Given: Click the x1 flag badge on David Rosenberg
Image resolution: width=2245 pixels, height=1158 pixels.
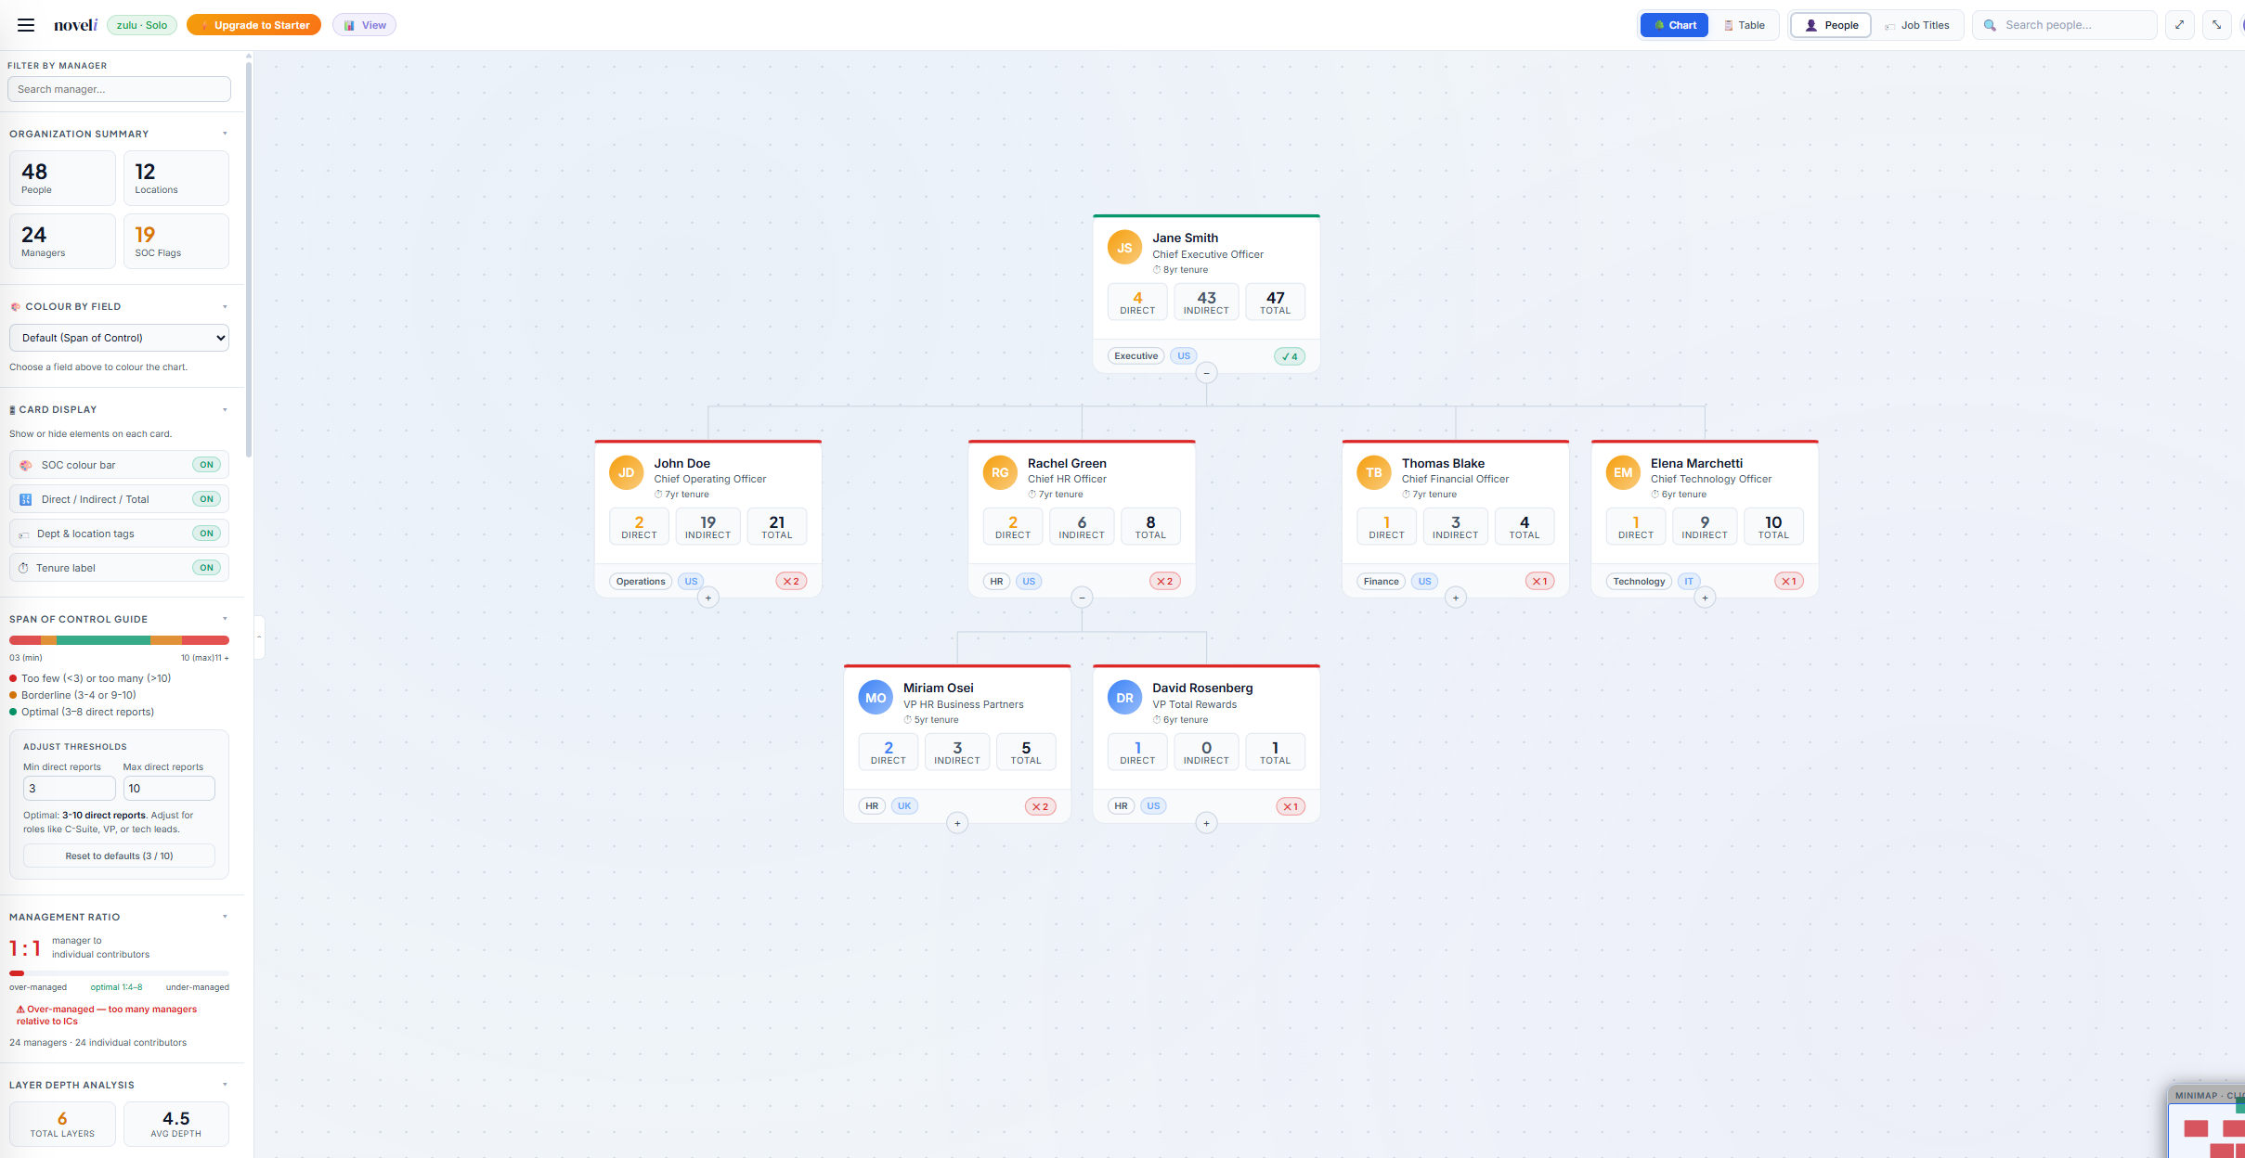Looking at the screenshot, I should [x=1291, y=806].
